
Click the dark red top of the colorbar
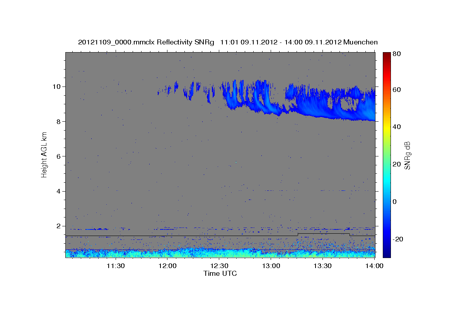pos(387,55)
